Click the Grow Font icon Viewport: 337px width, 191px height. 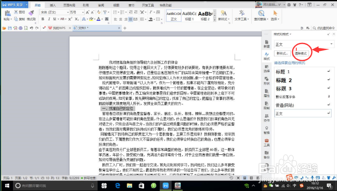click(87, 12)
